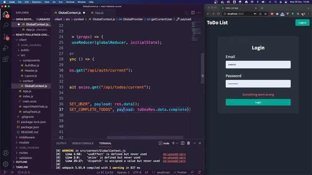Switch to the DEBUG CONSOLE tab
The height and width of the screenshot is (175, 312).
tap(82, 143)
